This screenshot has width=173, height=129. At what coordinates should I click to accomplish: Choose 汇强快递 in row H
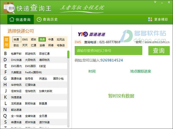tap(30, 85)
